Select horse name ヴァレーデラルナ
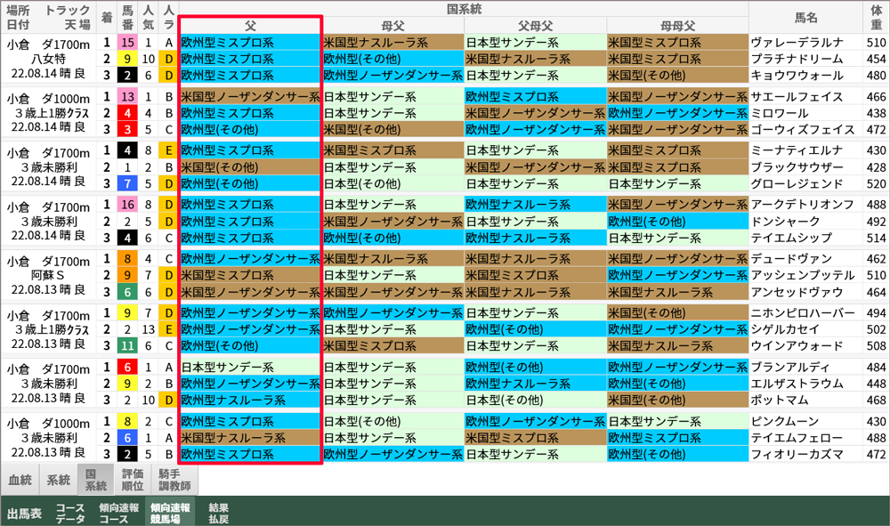This screenshot has height=526, width=890. (797, 43)
